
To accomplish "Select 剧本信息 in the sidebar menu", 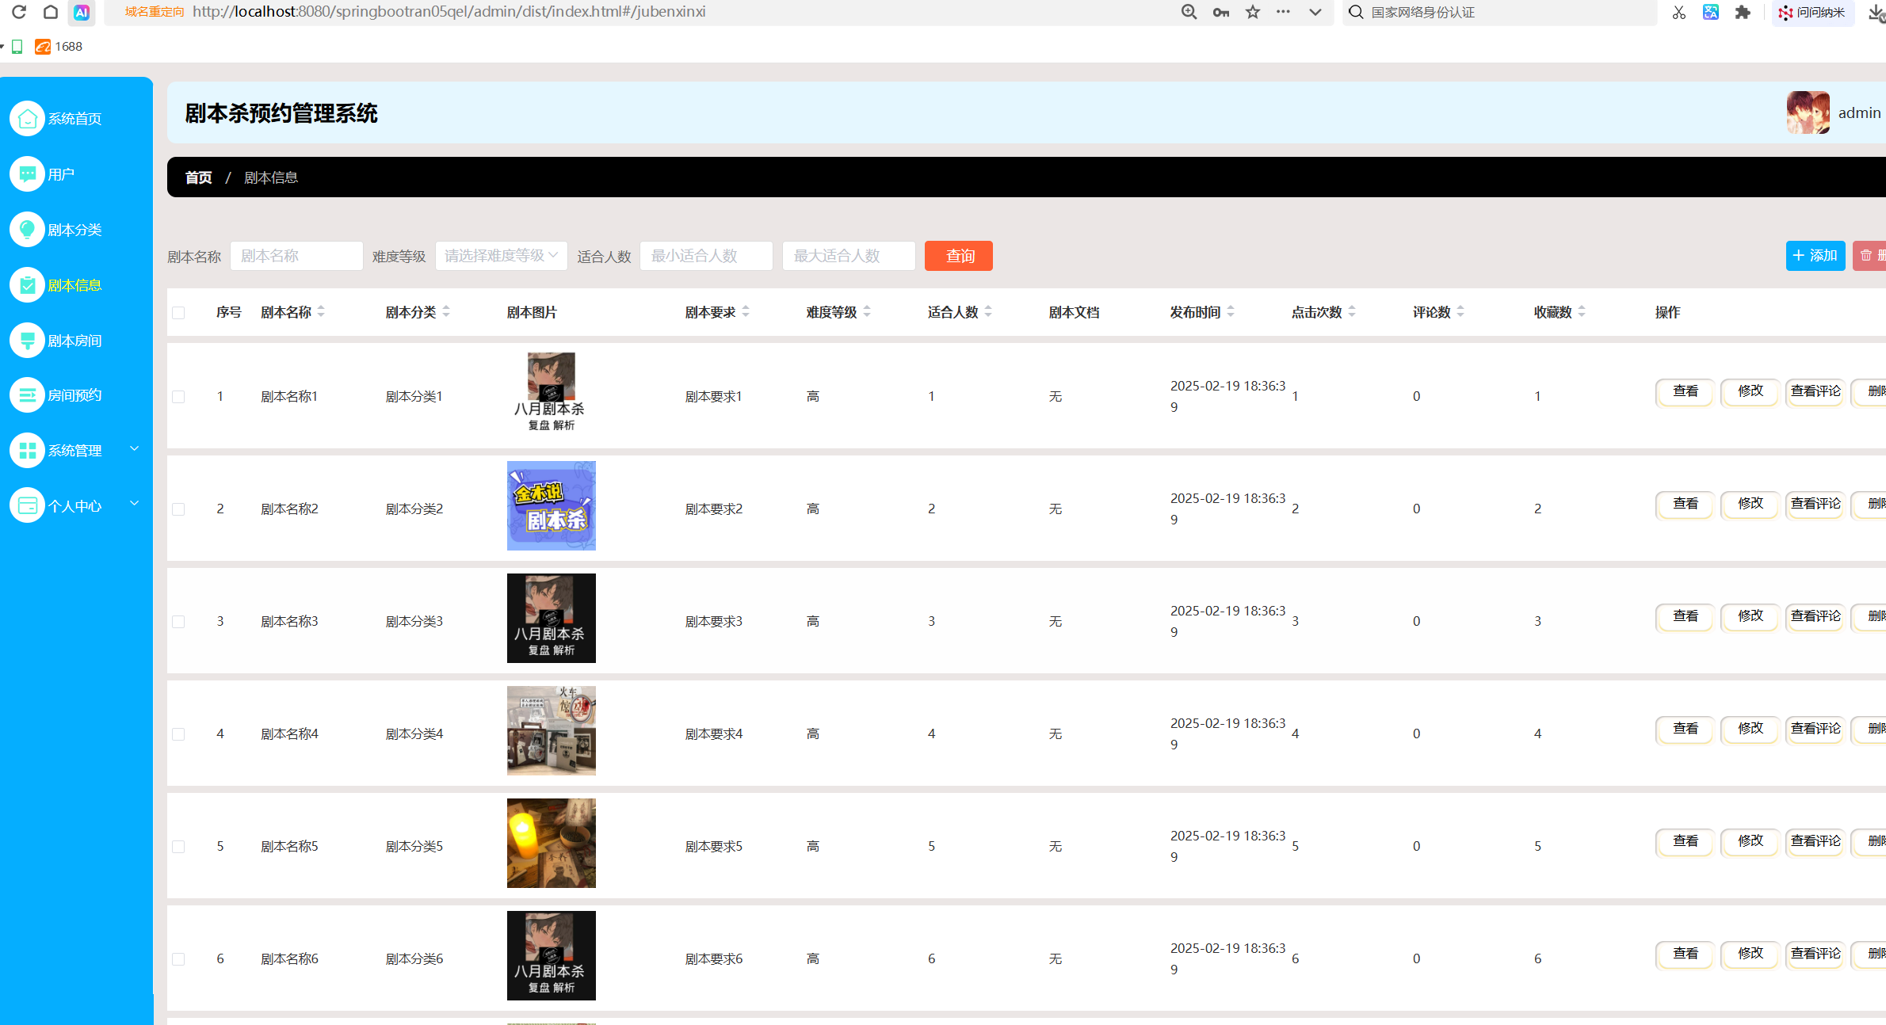I will click(74, 285).
